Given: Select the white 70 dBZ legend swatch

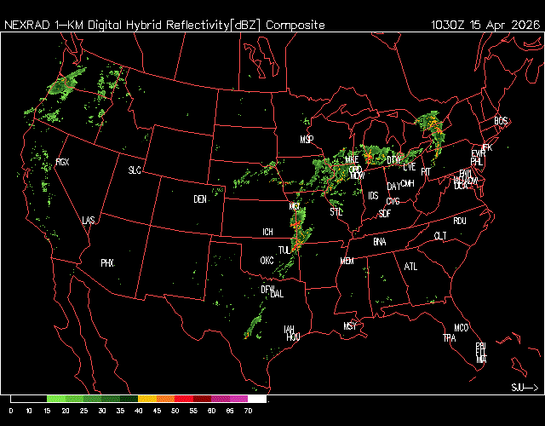Looking at the screenshot, I should coord(257,399).
